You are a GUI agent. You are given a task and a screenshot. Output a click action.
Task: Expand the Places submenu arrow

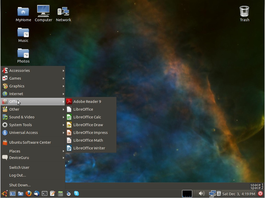click(x=63, y=151)
